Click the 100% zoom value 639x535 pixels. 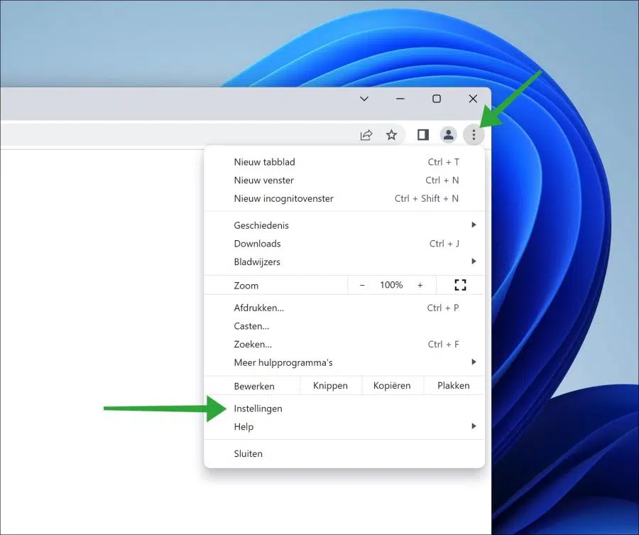pyautogui.click(x=391, y=285)
